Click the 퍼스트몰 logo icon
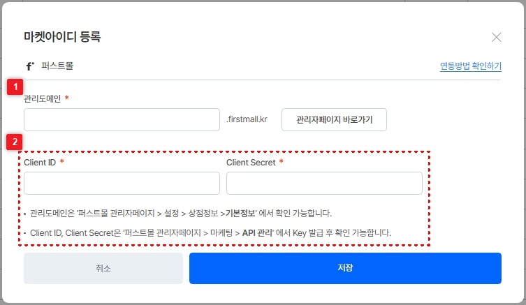 click(30, 66)
